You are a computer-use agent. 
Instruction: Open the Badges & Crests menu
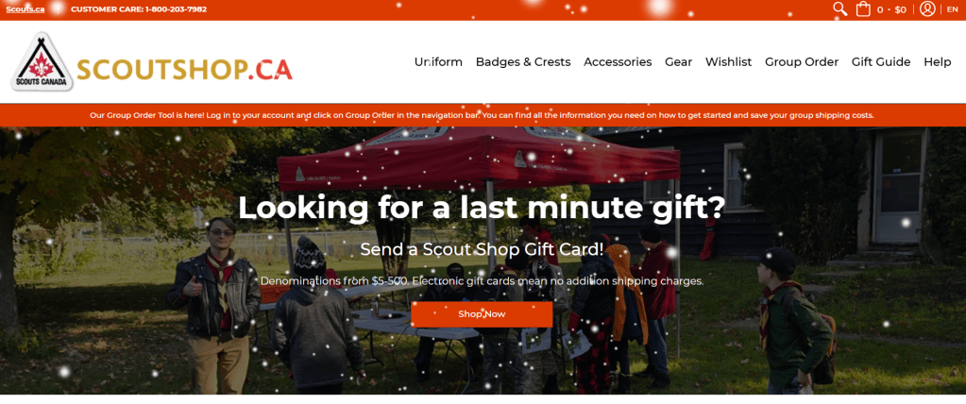523,61
